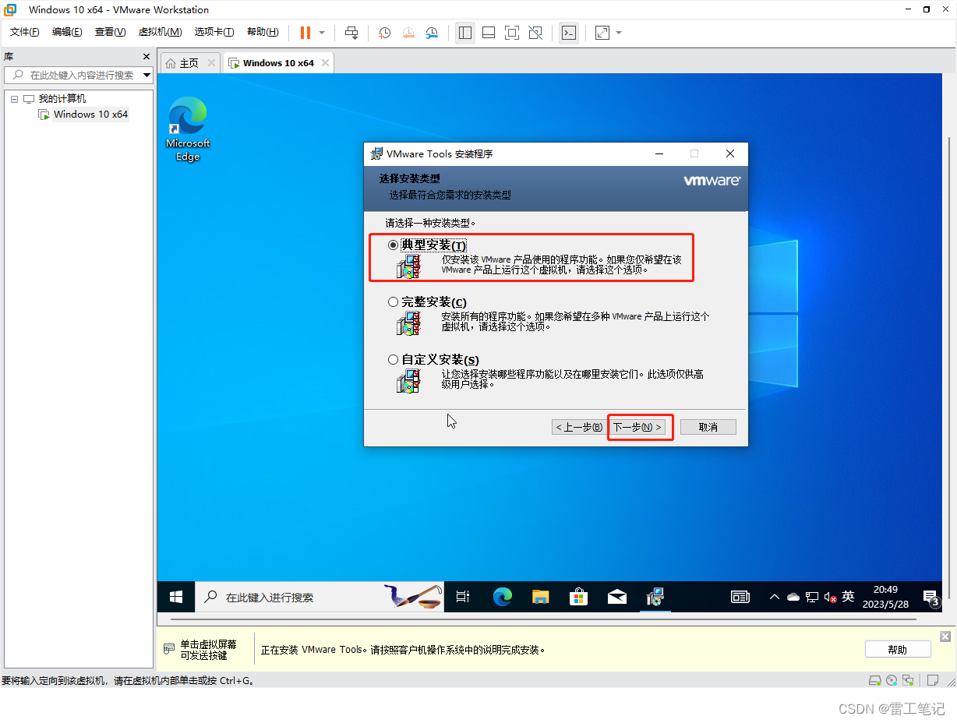Image resolution: width=957 pixels, height=723 pixels.
Task: Switch to Unity mode icon
Action: coord(535,33)
